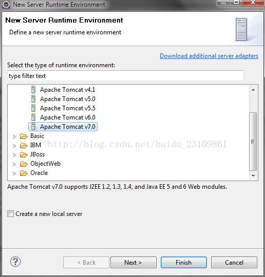The image size is (265, 277).
Task: Click the Apache Tomcat v7.0 server icon
Action: pos(33,127)
